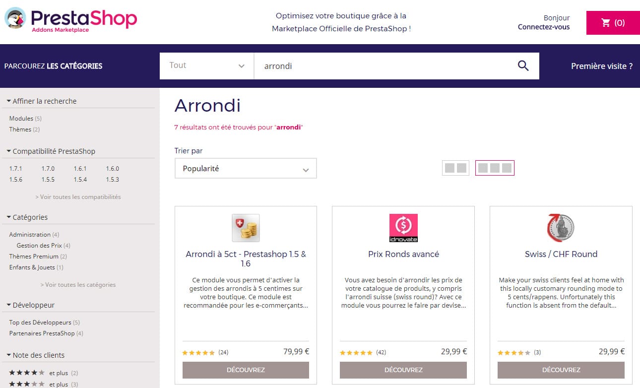The height and width of the screenshot is (388, 640).
Task: Open the shopping cart
Action: 613,23
